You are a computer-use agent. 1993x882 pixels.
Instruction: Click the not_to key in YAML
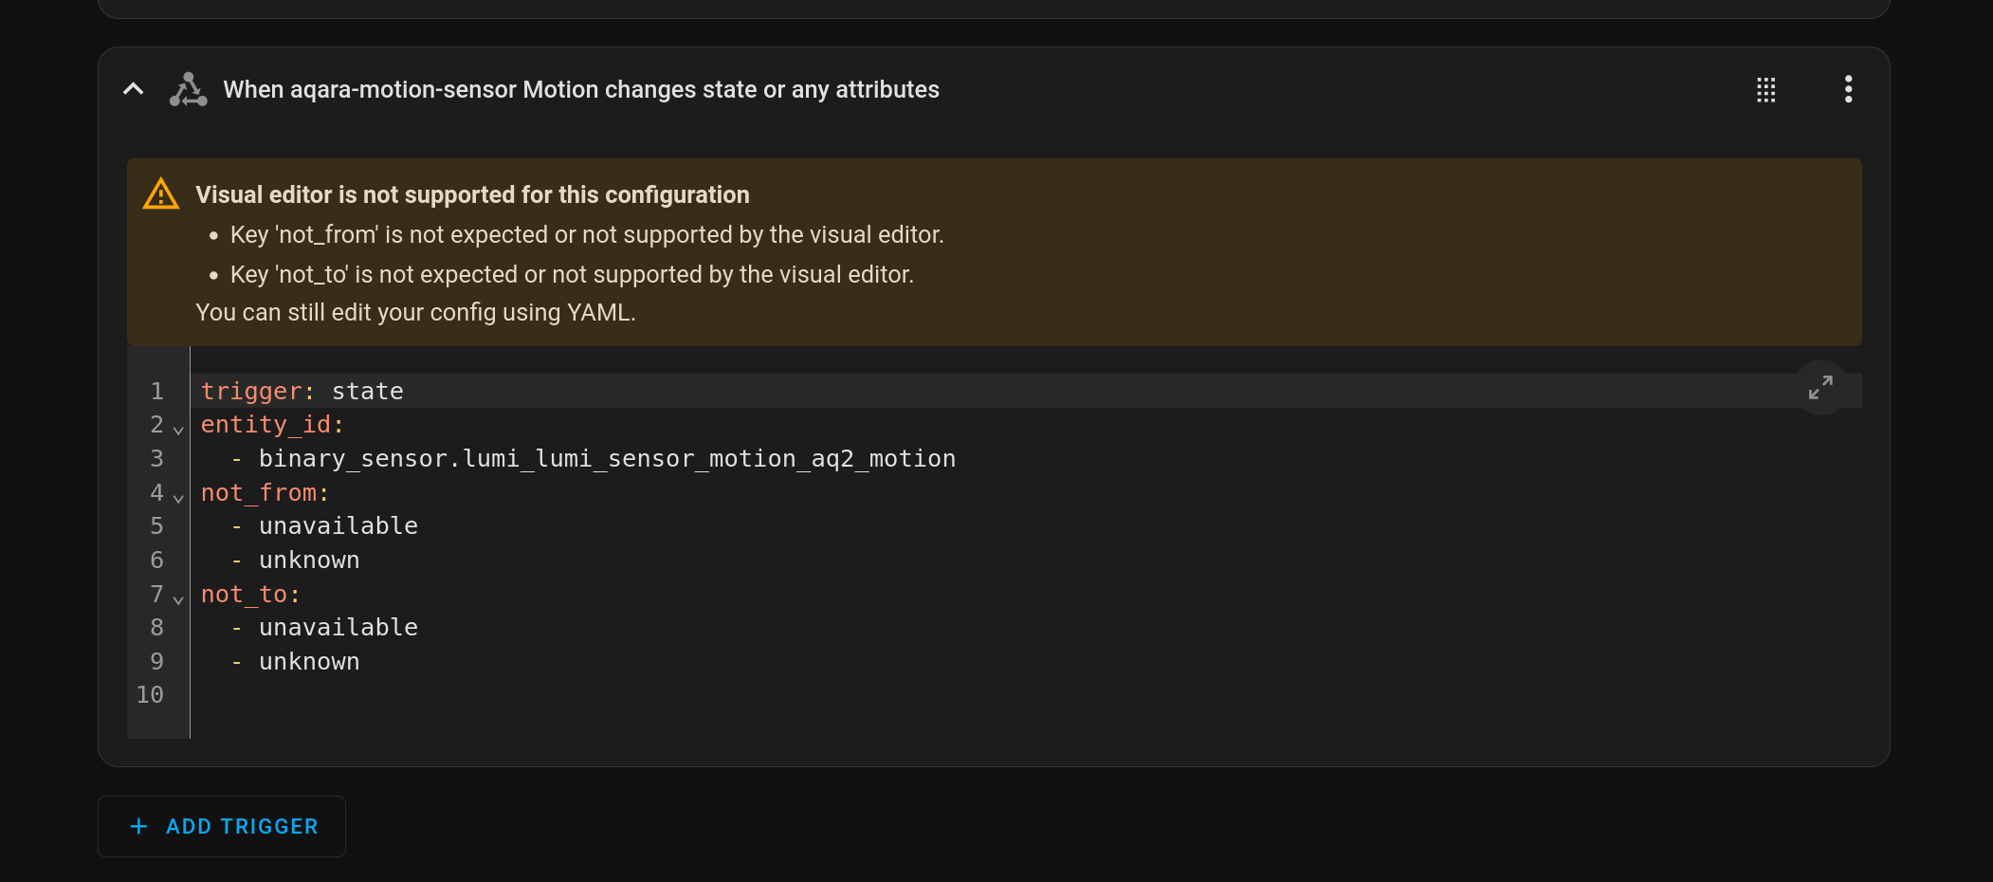[251, 595]
